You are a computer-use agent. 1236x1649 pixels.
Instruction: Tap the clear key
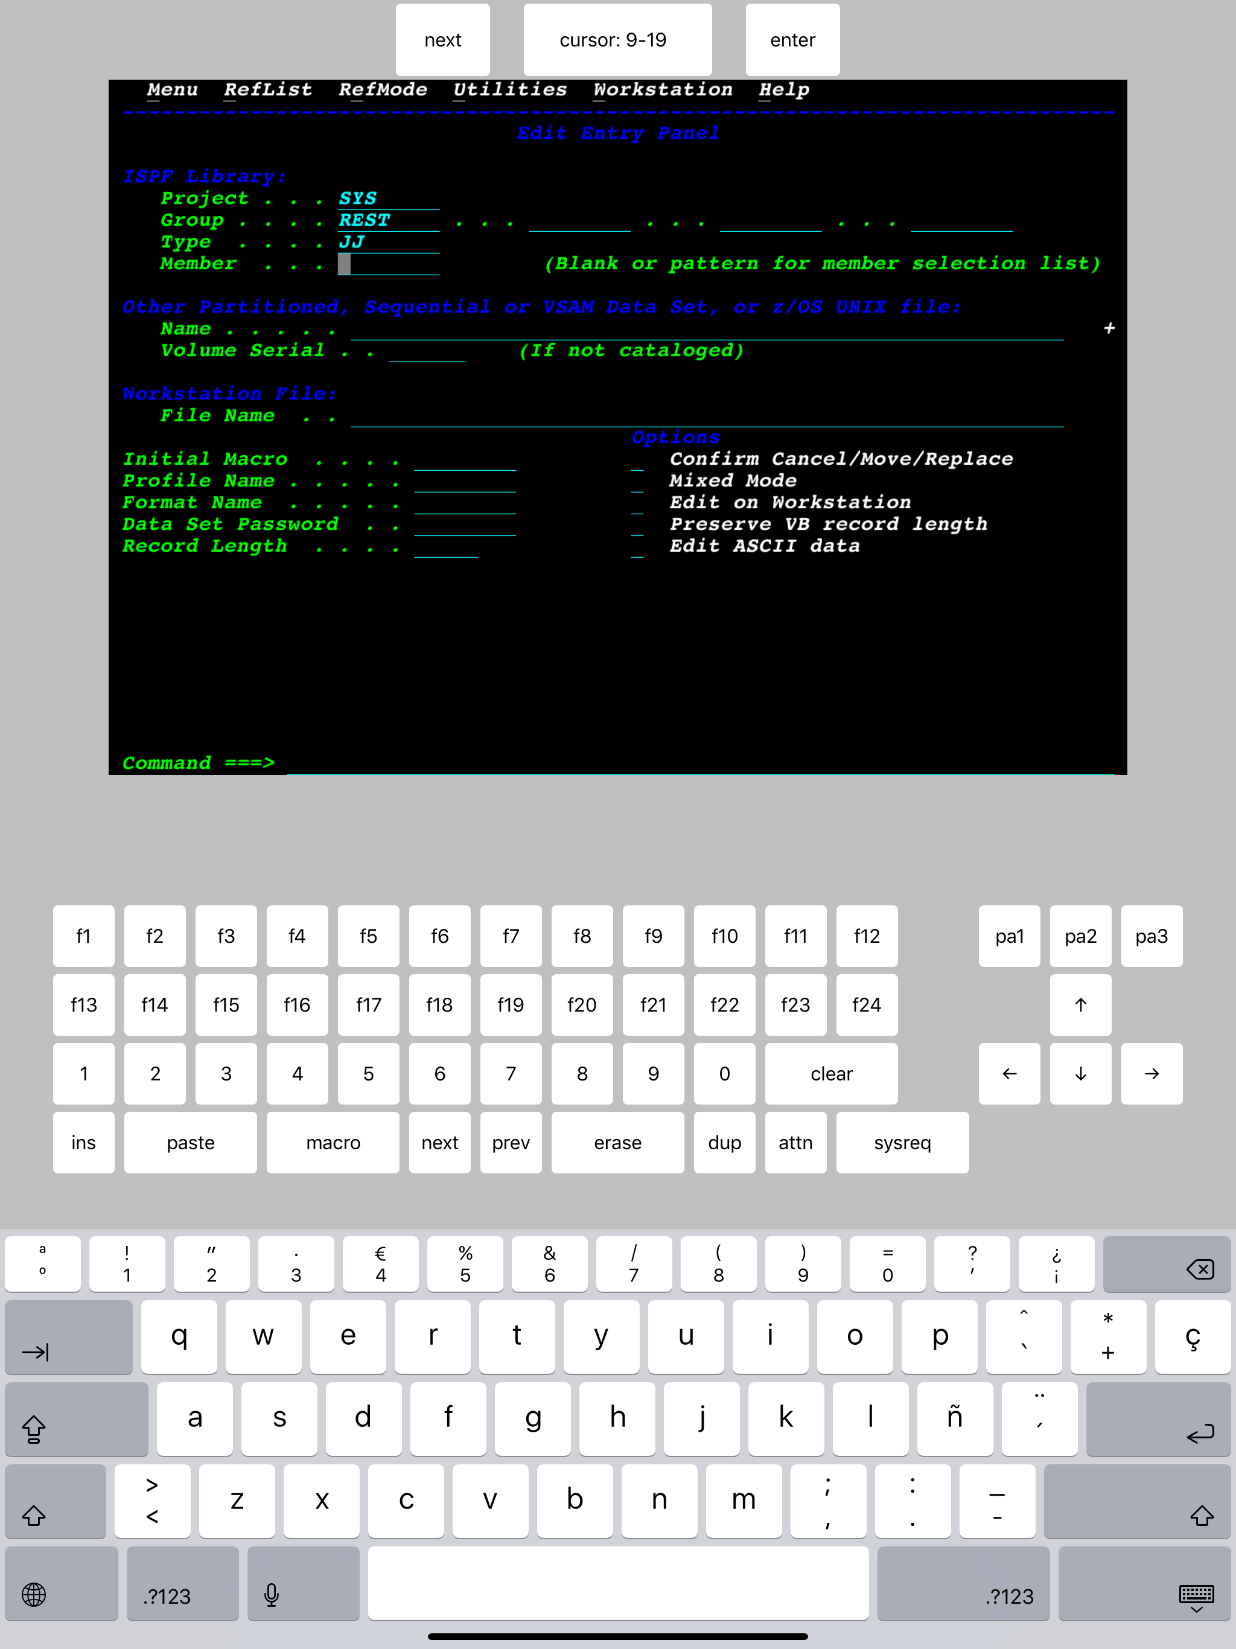click(831, 1073)
